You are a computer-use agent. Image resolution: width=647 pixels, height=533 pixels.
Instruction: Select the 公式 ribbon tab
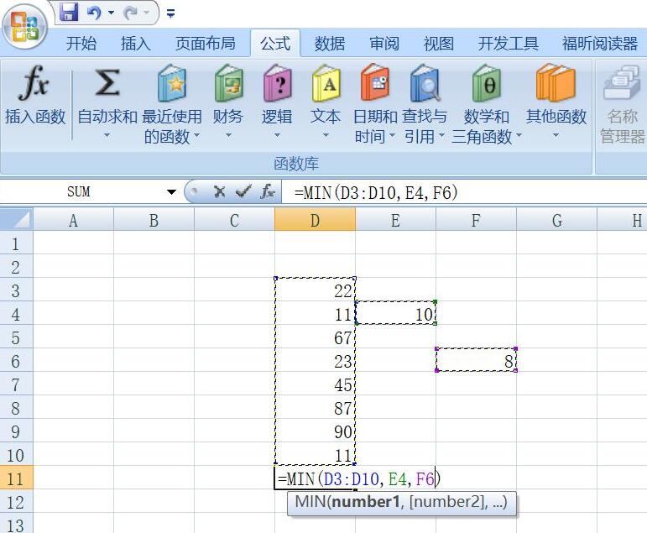274,43
